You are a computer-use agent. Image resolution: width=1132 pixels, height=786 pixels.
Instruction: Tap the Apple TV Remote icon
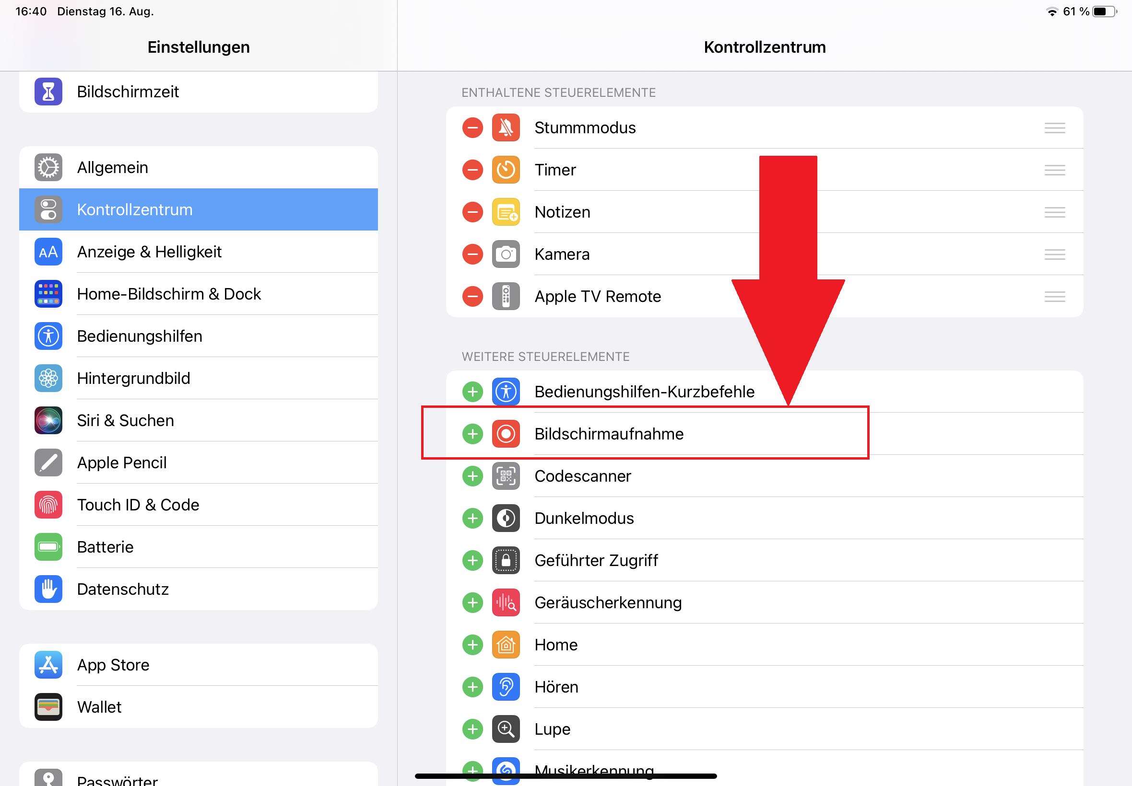tap(506, 297)
